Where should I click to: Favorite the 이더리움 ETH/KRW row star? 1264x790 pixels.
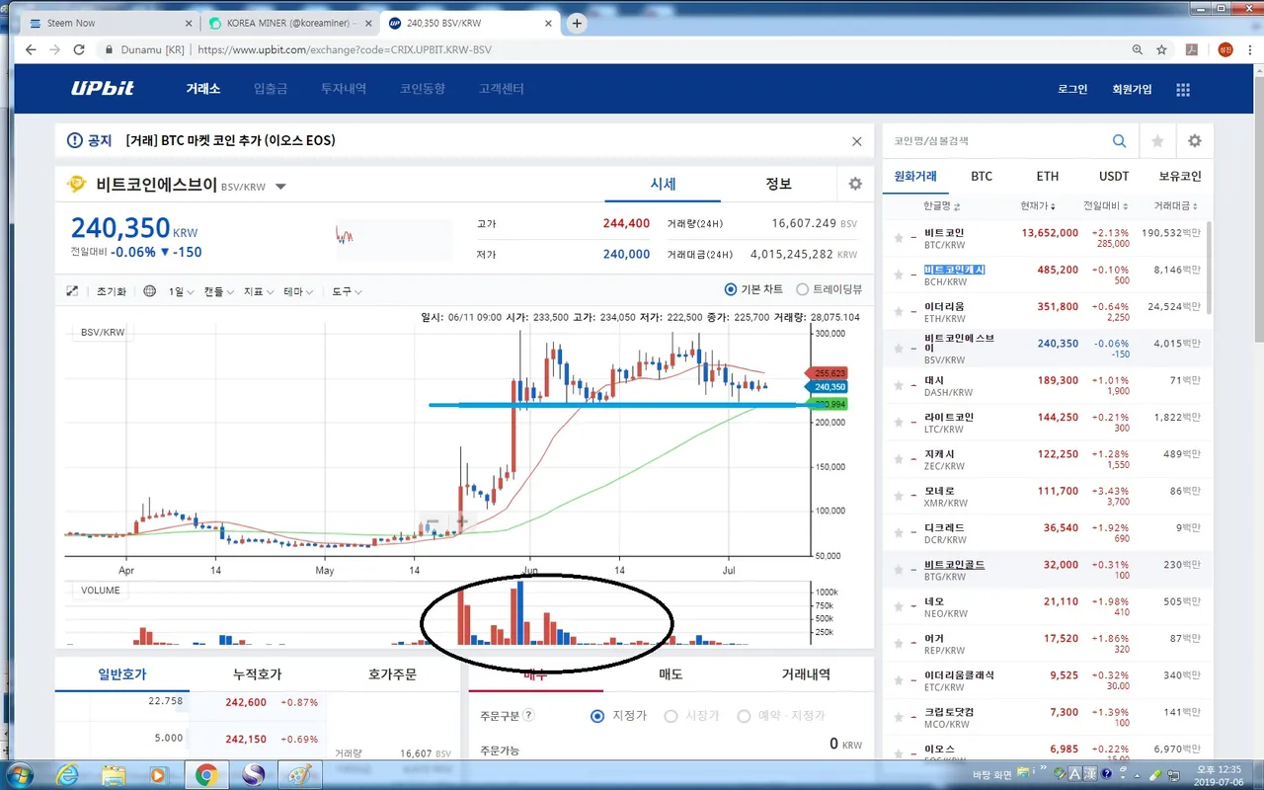[x=899, y=312]
